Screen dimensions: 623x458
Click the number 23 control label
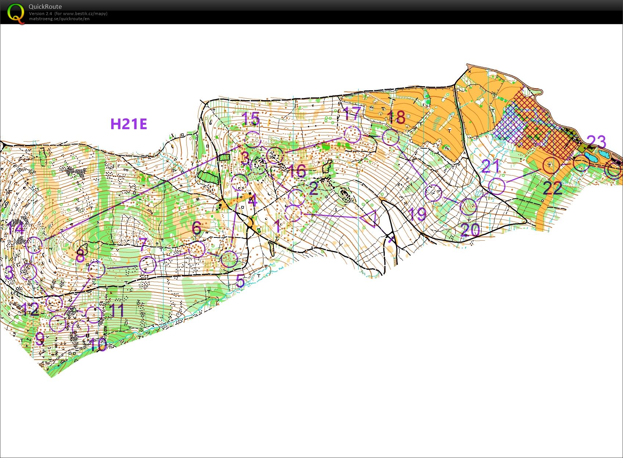(596, 141)
